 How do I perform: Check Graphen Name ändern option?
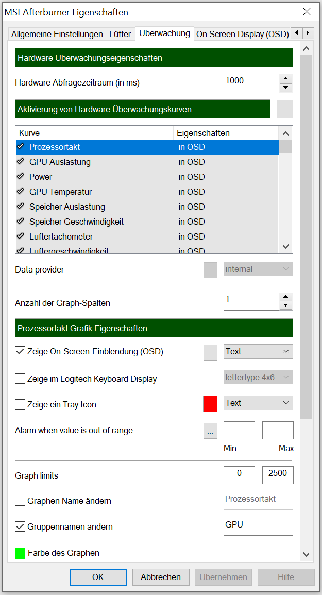coord(20,501)
